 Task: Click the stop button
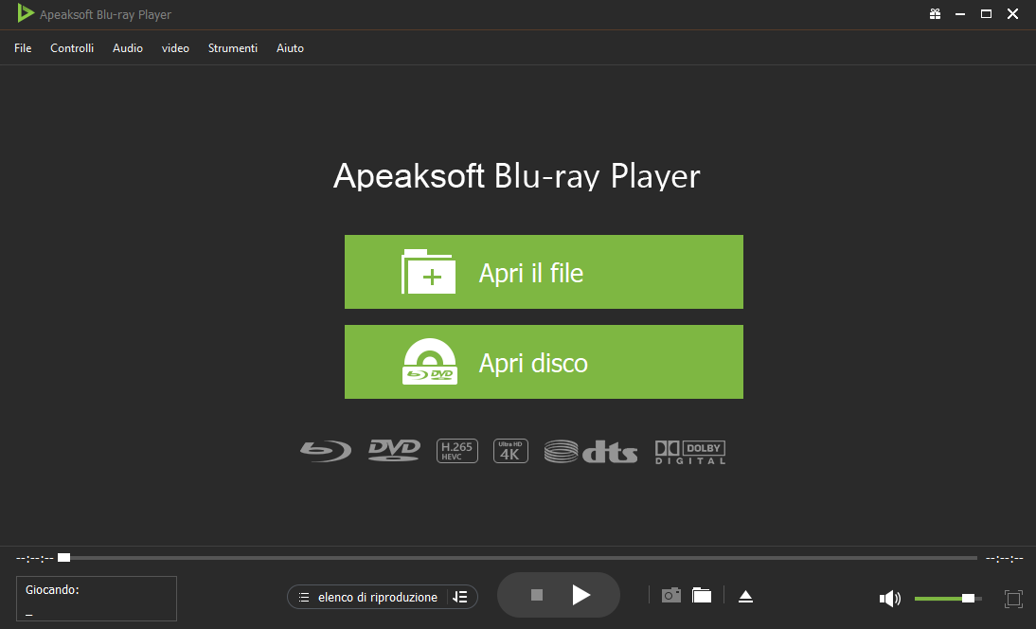tap(537, 595)
